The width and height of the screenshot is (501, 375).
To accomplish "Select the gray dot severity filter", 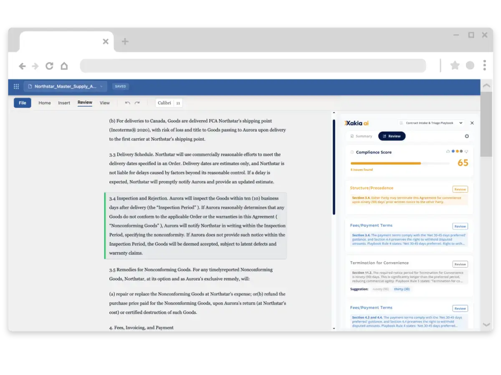I will tap(461, 151).
